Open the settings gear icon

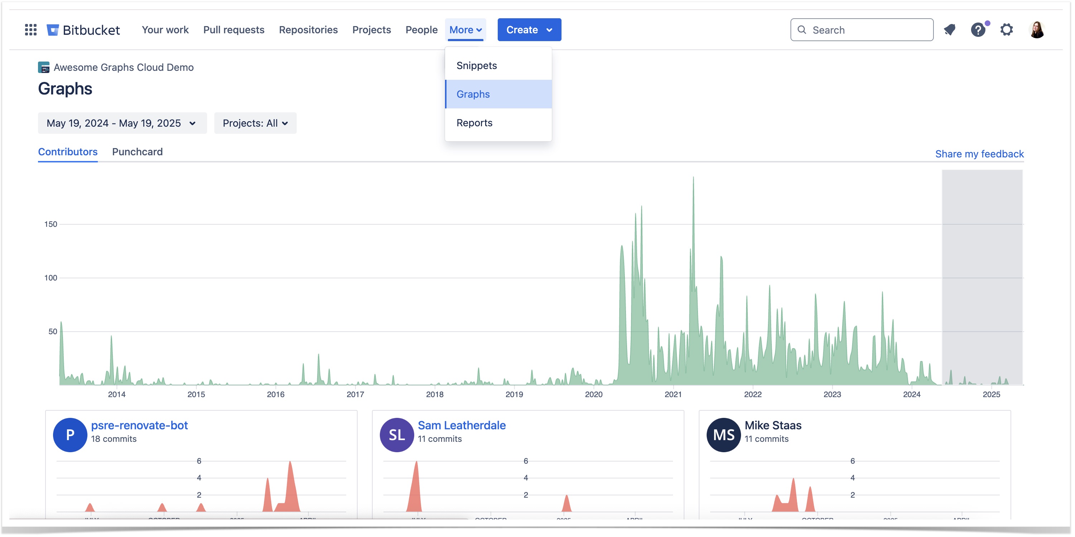tap(1006, 30)
